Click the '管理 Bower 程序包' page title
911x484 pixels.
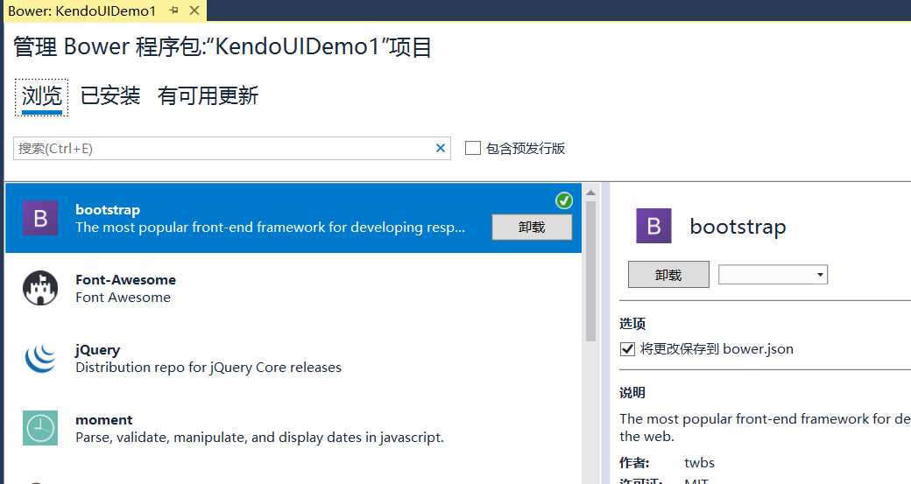[222, 46]
